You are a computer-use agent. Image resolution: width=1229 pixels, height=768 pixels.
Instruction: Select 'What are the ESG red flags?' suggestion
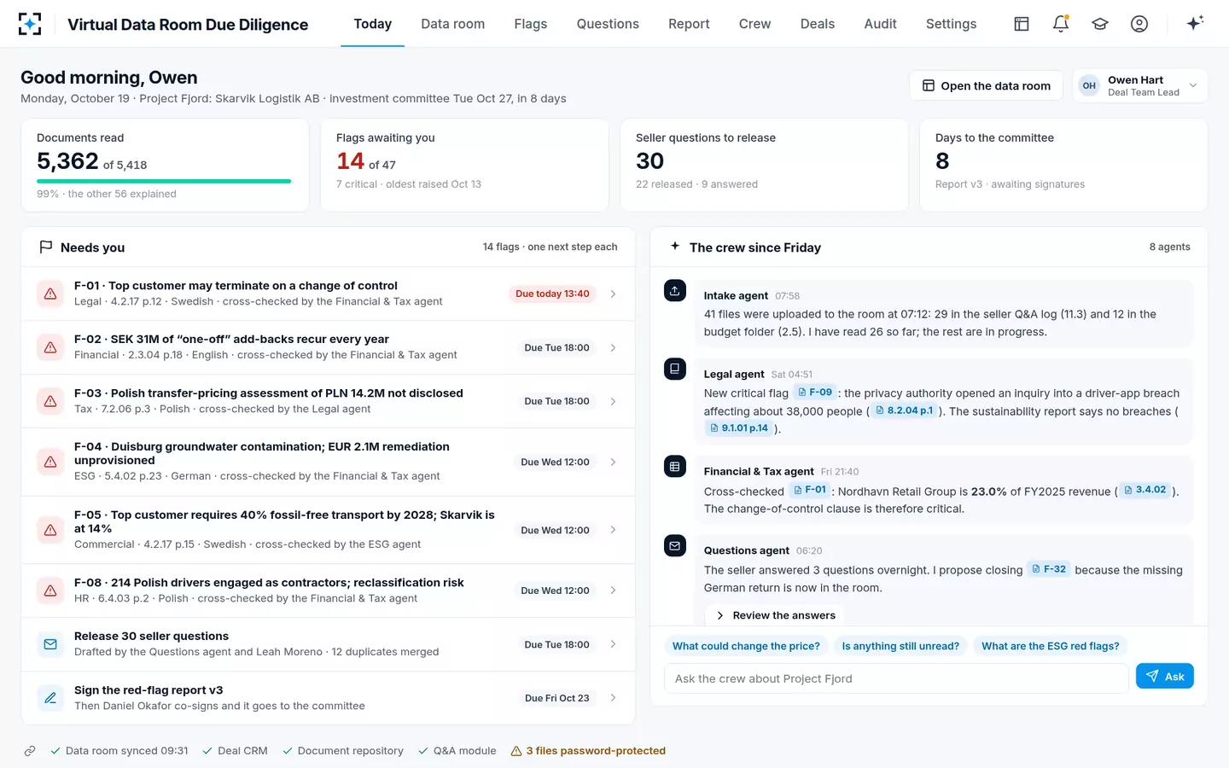[x=1050, y=646]
